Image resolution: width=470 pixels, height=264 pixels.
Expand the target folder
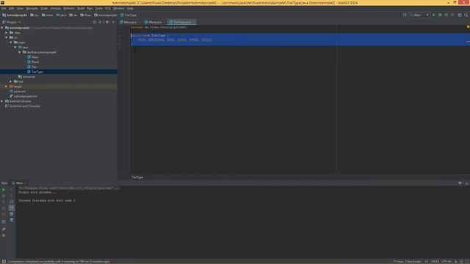pos(7,87)
